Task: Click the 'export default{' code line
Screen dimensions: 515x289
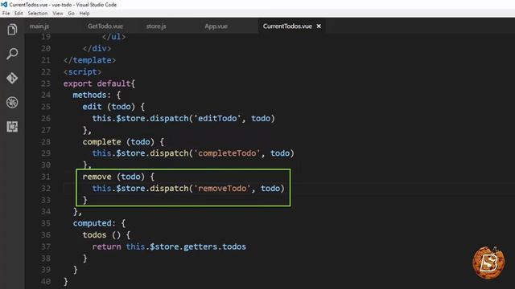Action: (x=99, y=83)
